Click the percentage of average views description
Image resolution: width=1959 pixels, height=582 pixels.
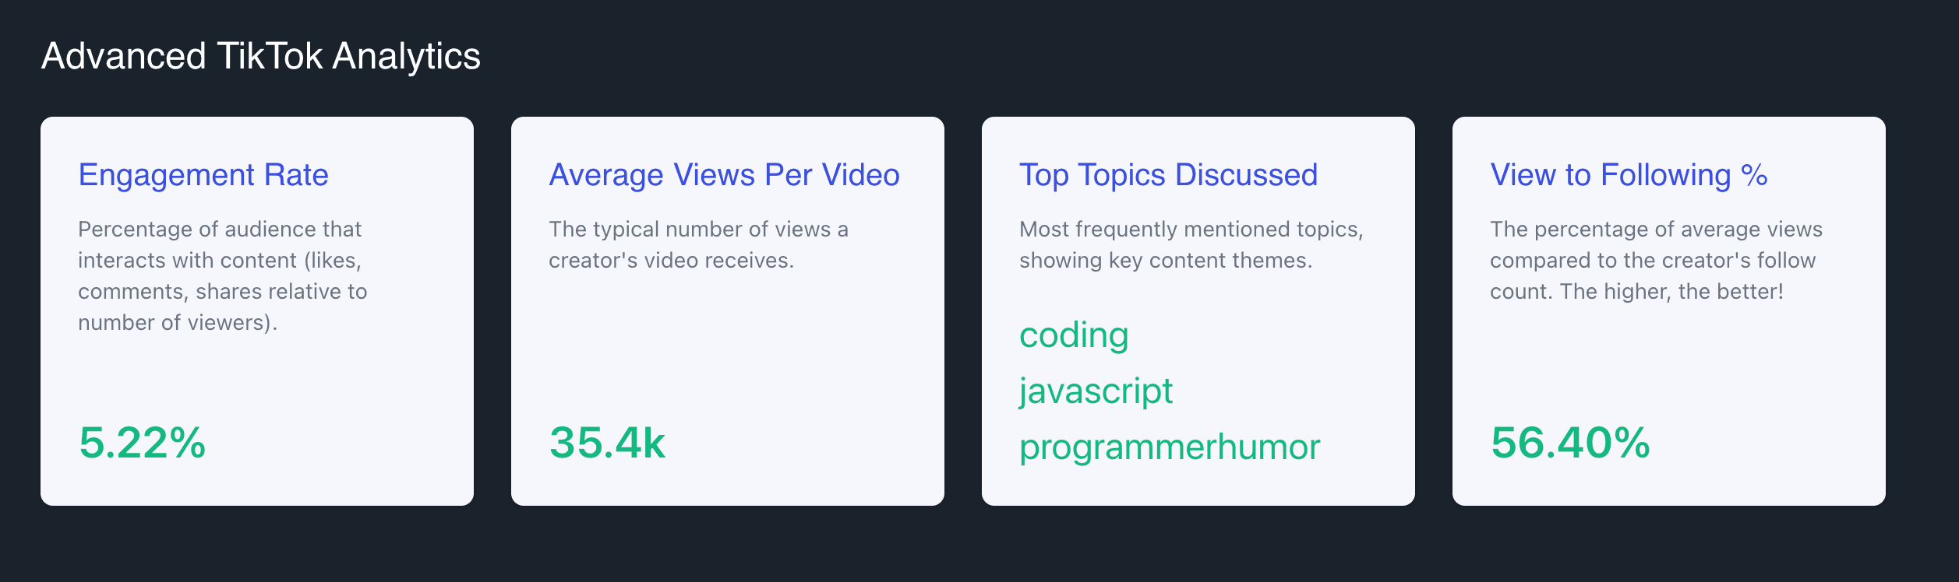click(1656, 260)
